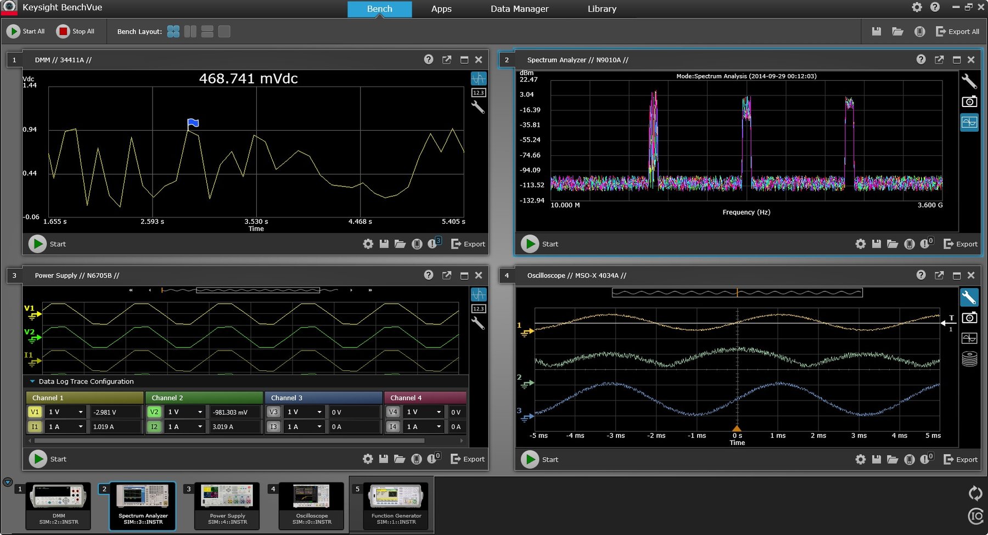
Task: Toggle the V2 voltage trace for Channel 2
Action: 154,412
